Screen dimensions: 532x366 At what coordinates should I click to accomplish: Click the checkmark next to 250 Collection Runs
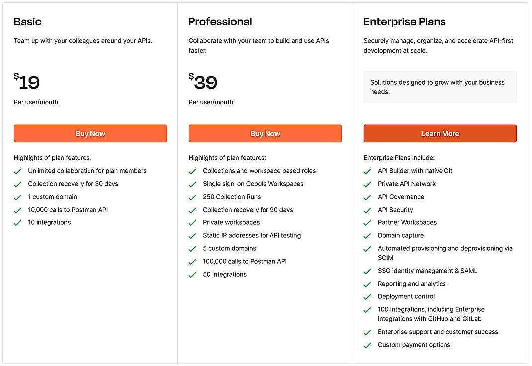(x=192, y=197)
